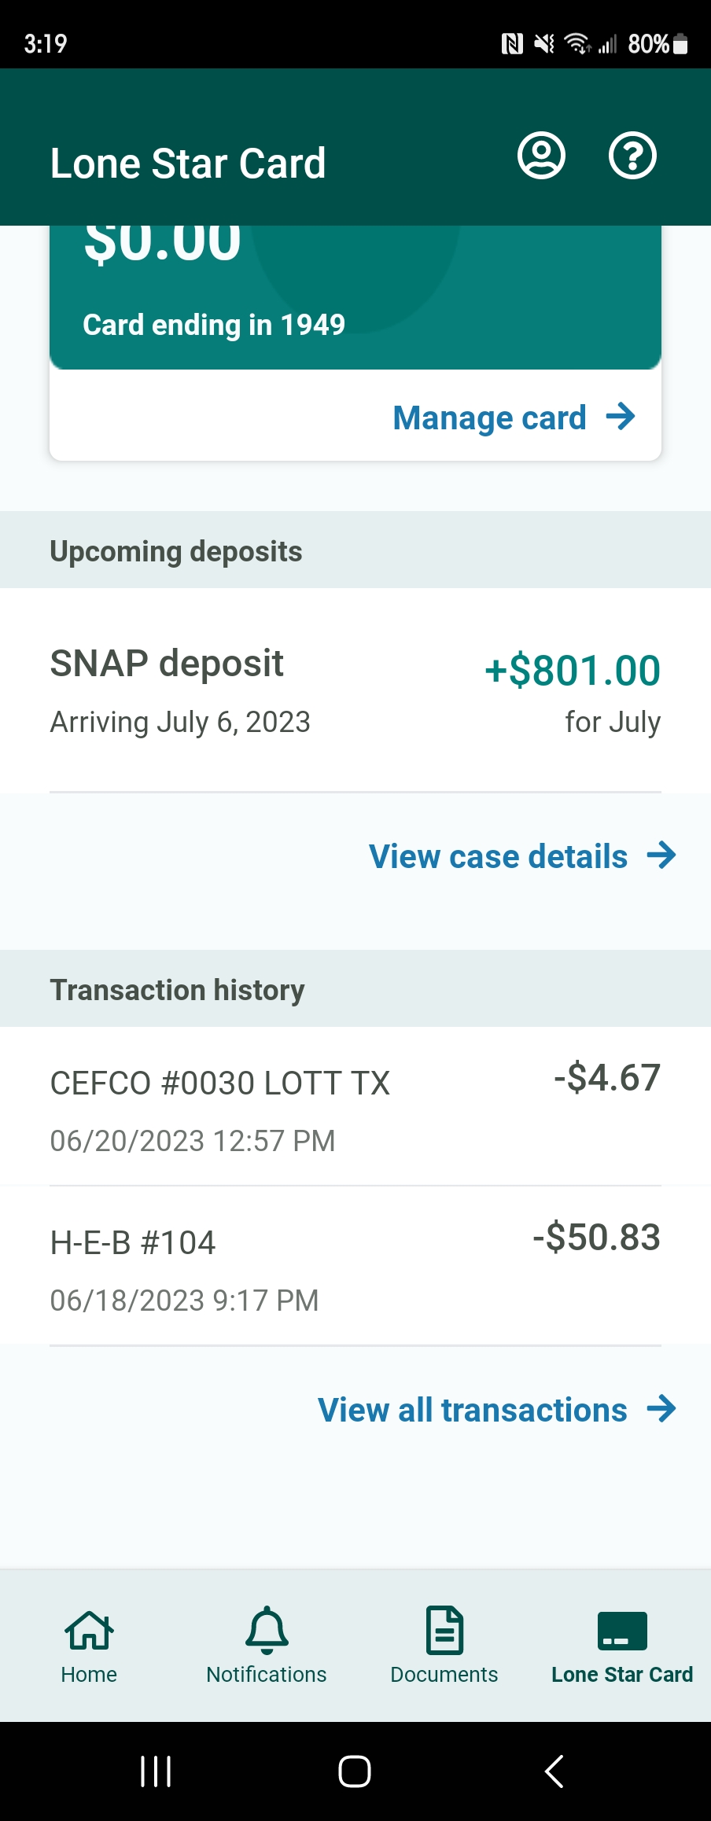This screenshot has width=711, height=1821.
Task: Tap arrow next to View case details
Action: click(x=661, y=855)
